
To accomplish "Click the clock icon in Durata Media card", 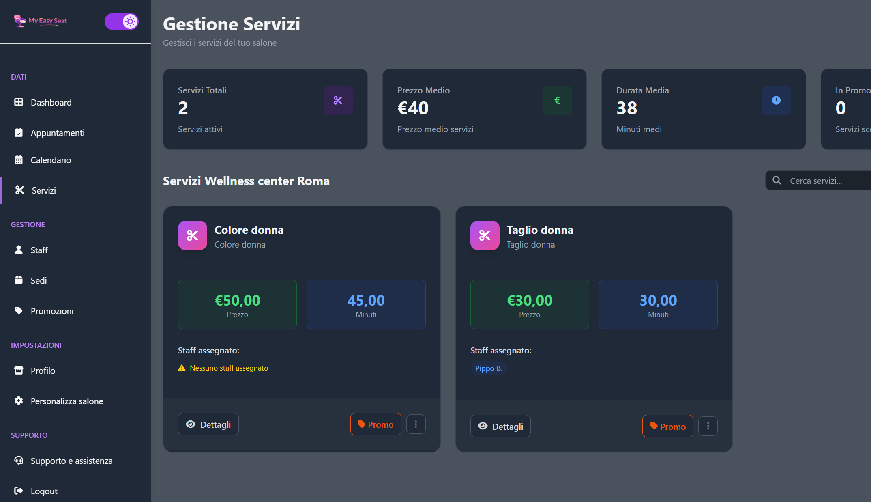I will pyautogui.click(x=776, y=100).
